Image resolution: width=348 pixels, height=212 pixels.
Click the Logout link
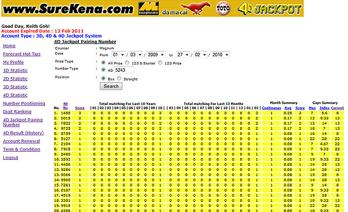tap(10, 158)
